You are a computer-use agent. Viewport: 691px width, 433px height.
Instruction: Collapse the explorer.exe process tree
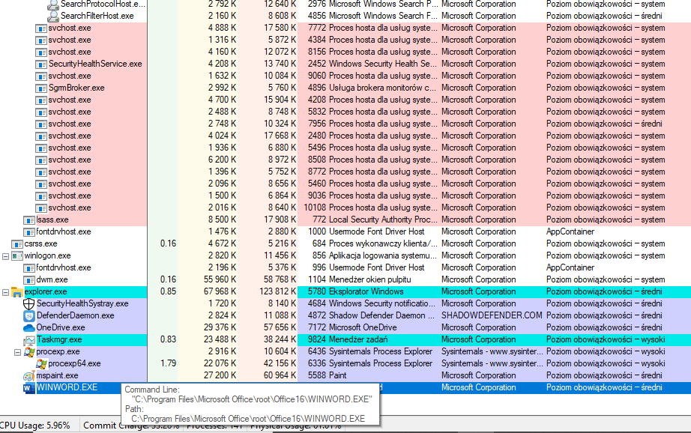6,292
